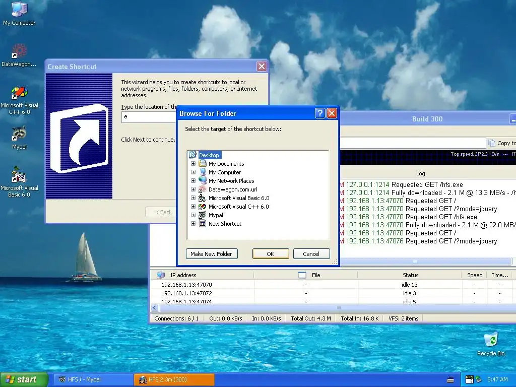
Task: Click the left scroll arrow in HFS connections
Action: (154, 308)
